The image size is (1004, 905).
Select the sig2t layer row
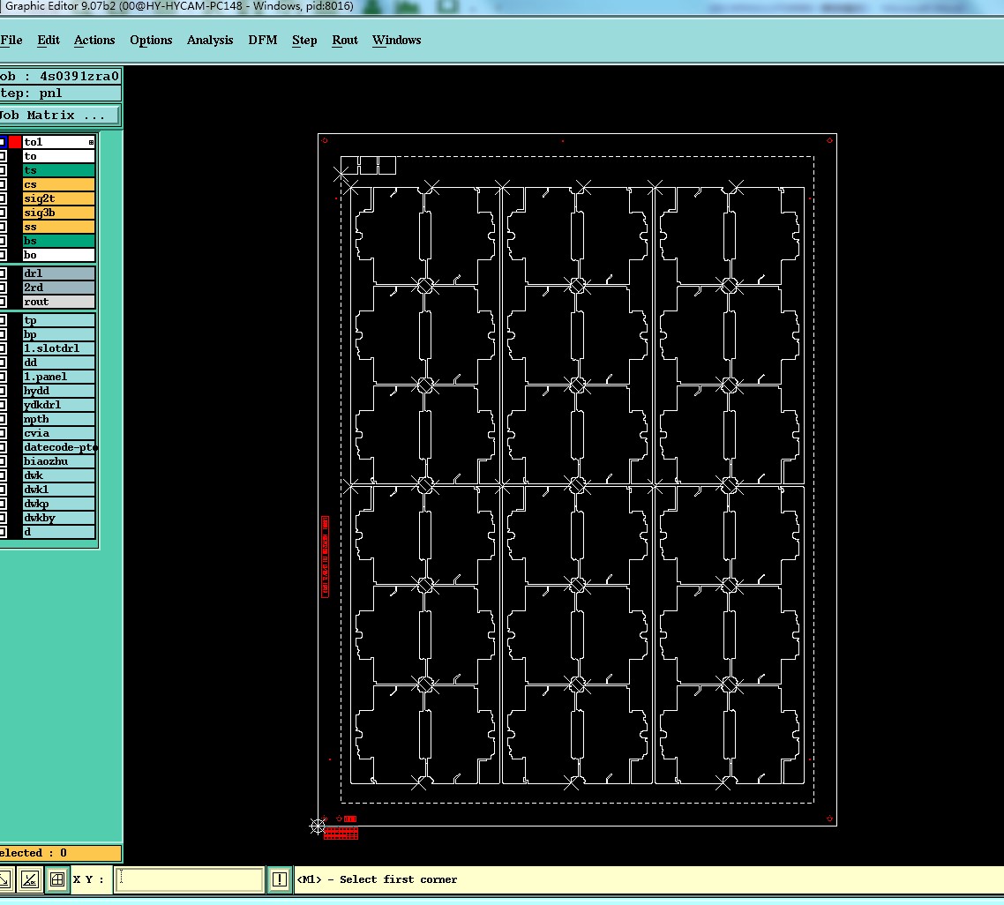(x=59, y=198)
